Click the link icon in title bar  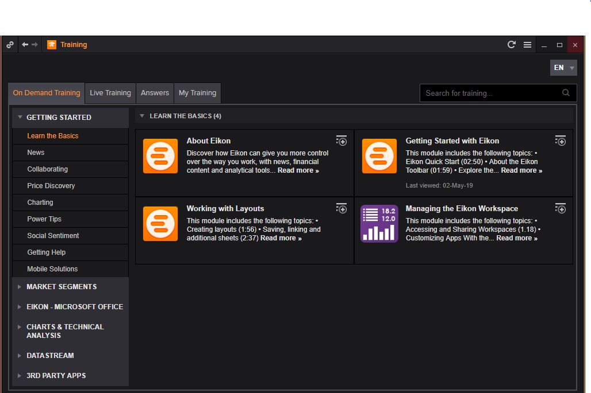[10, 45]
